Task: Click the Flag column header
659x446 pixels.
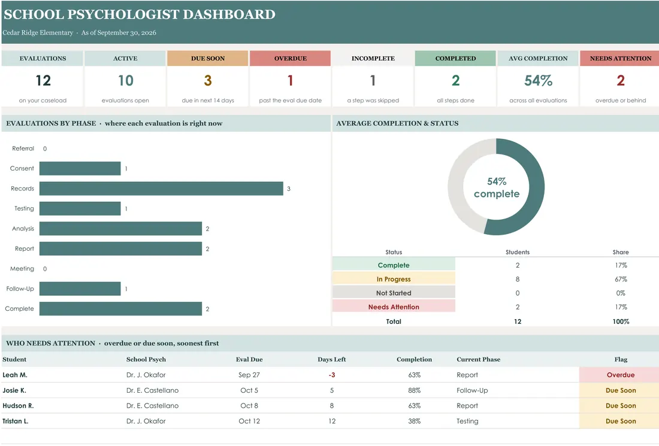Action: pos(621,359)
